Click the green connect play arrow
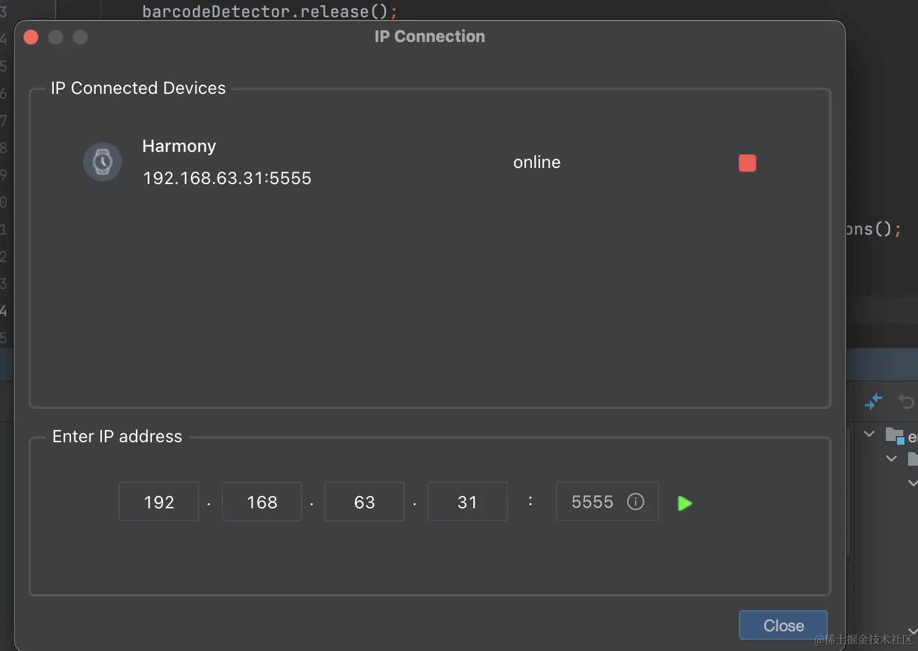The width and height of the screenshot is (918, 651). point(684,503)
